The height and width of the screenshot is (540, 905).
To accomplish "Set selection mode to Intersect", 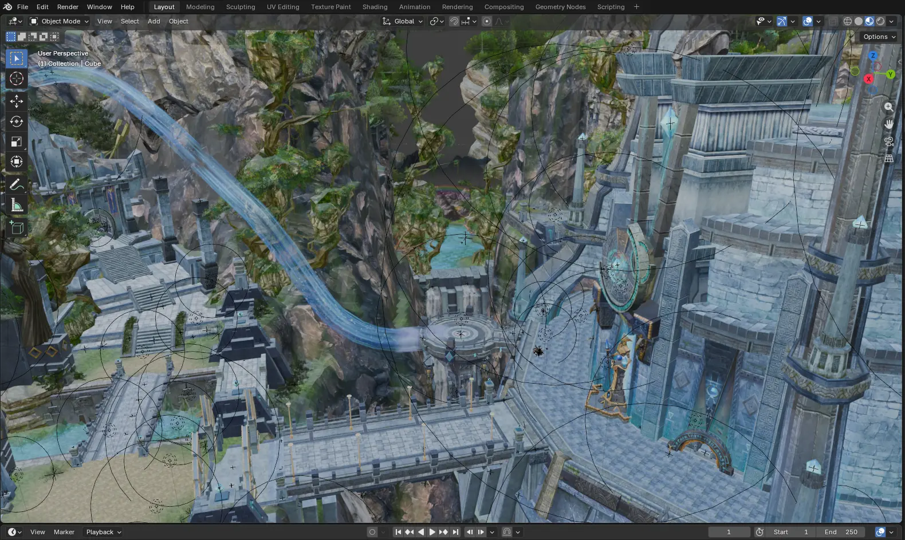I will pos(54,37).
